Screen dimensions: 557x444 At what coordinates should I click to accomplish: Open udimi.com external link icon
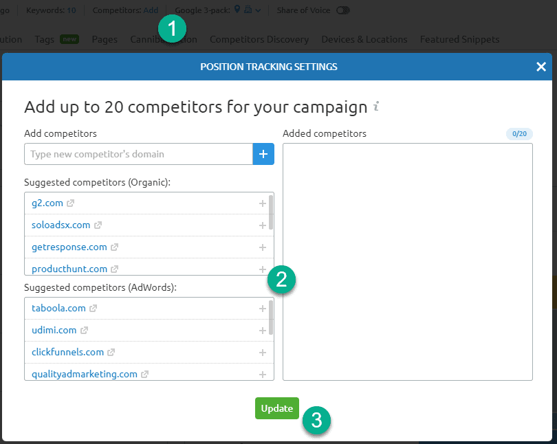[x=84, y=330]
